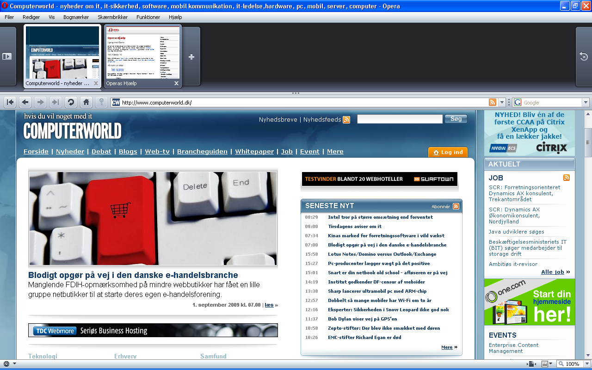Click the scrollbar up arrow
Image resolution: width=592 pixels, height=370 pixels.
588,114
